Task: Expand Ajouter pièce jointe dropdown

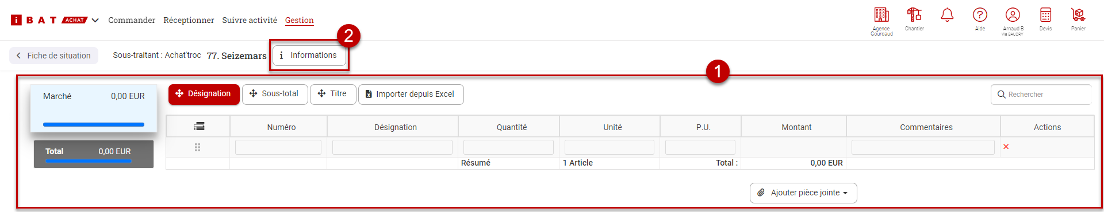Action: tap(803, 193)
